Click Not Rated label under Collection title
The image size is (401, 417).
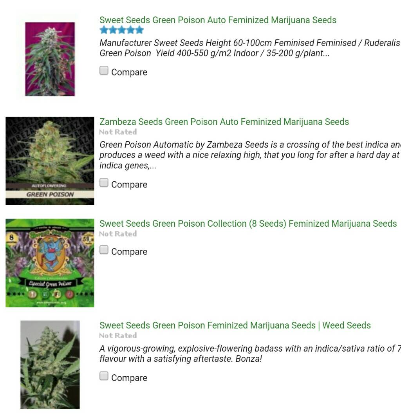click(x=118, y=234)
